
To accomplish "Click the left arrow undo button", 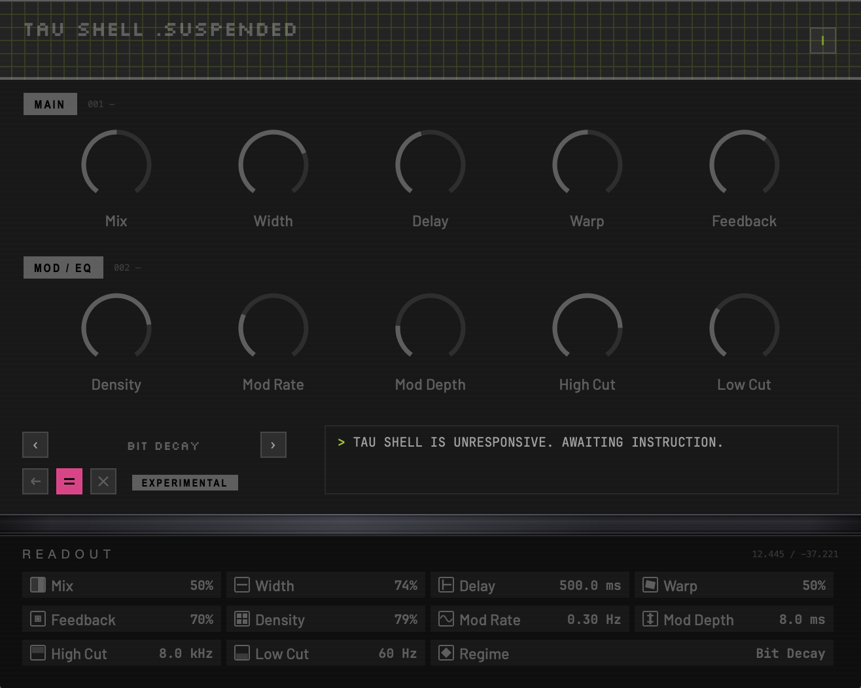I will coord(35,481).
